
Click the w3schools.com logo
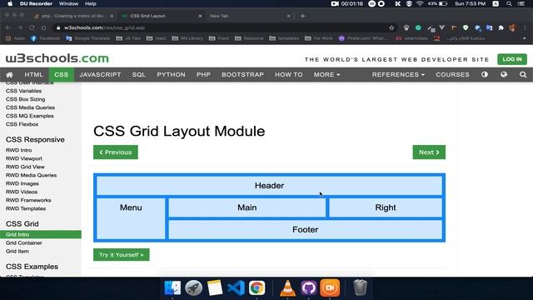tap(57, 58)
